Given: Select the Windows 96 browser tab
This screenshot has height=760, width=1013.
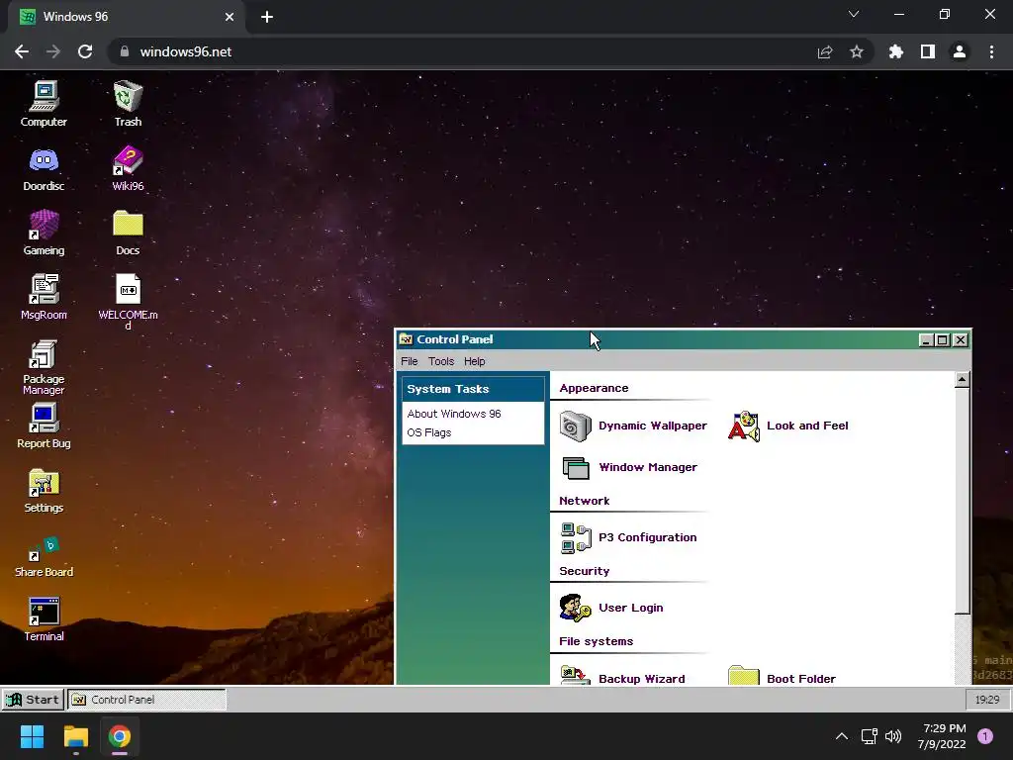Looking at the screenshot, I should [x=126, y=17].
